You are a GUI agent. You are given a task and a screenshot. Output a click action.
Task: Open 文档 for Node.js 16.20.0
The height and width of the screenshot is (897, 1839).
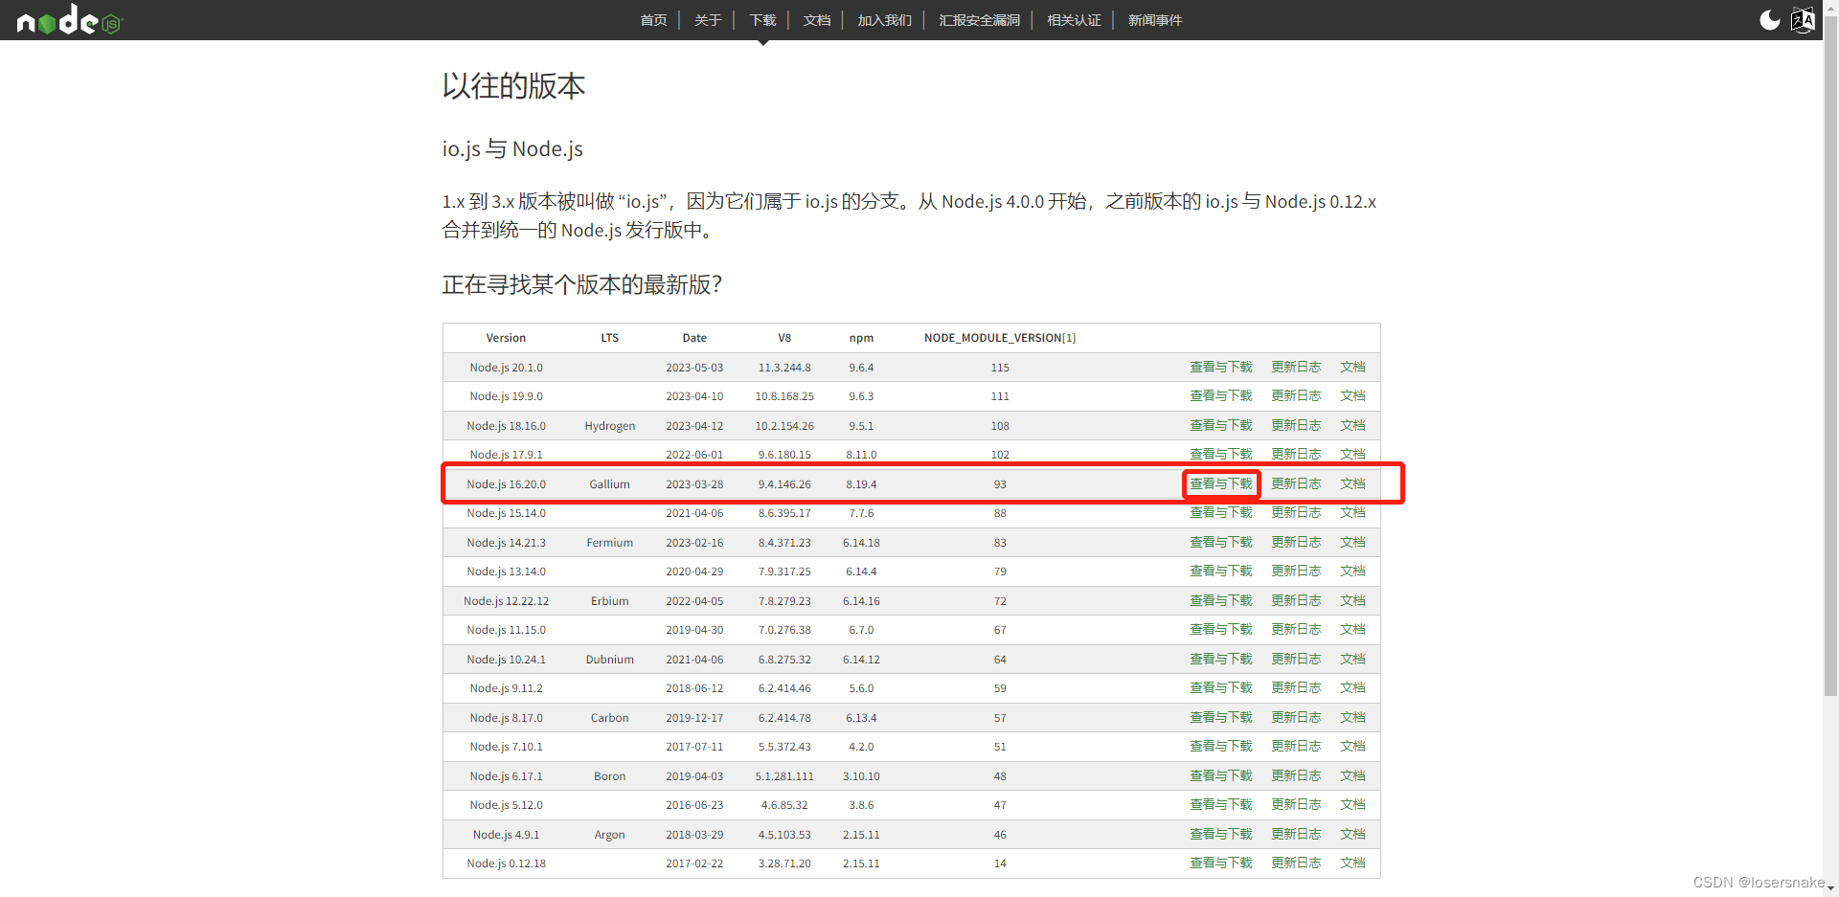[1352, 484]
